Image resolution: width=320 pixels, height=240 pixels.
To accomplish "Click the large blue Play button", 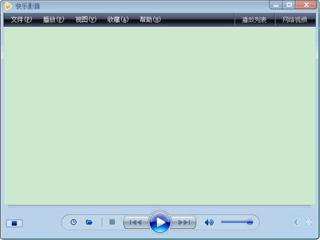I will click(159, 222).
